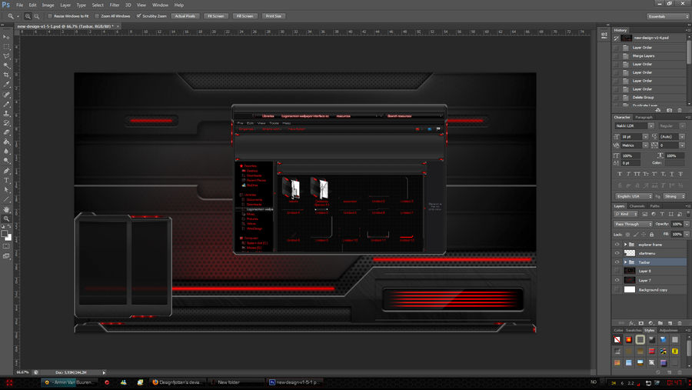
Task: Lock all with padlock icon
Action: pyautogui.click(x=651, y=235)
